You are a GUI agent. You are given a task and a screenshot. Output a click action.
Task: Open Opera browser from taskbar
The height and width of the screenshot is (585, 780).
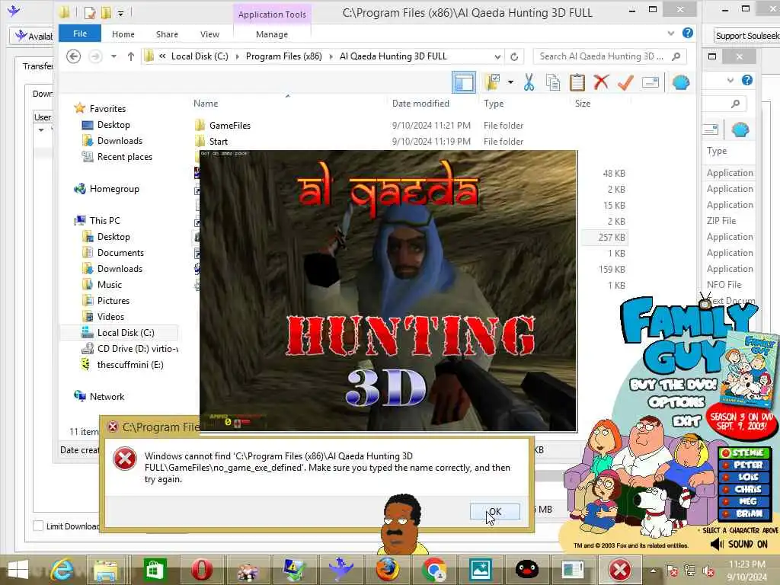[x=201, y=570]
